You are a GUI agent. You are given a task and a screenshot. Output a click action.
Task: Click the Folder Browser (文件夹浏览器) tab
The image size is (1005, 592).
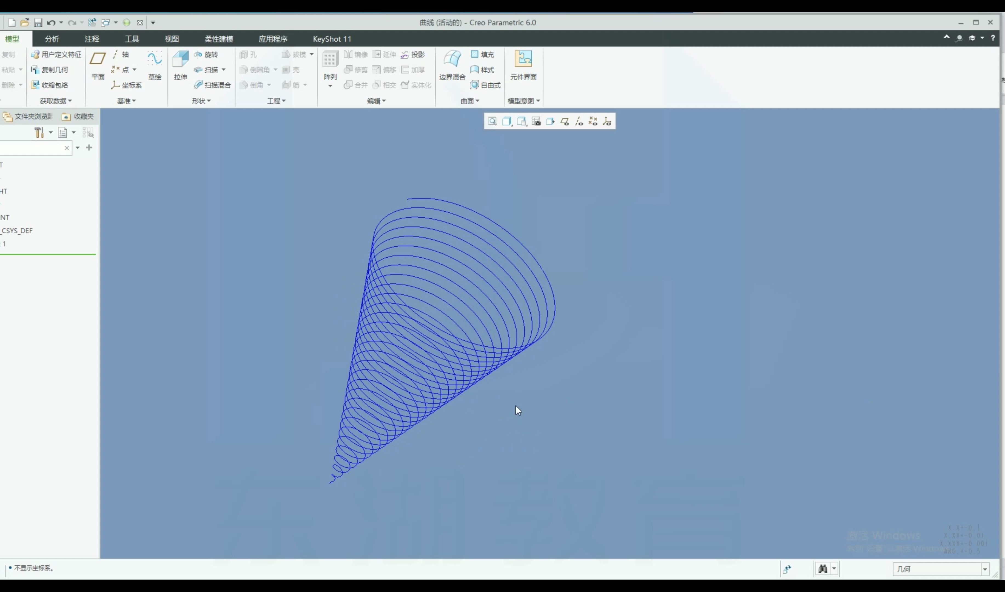[x=28, y=116]
